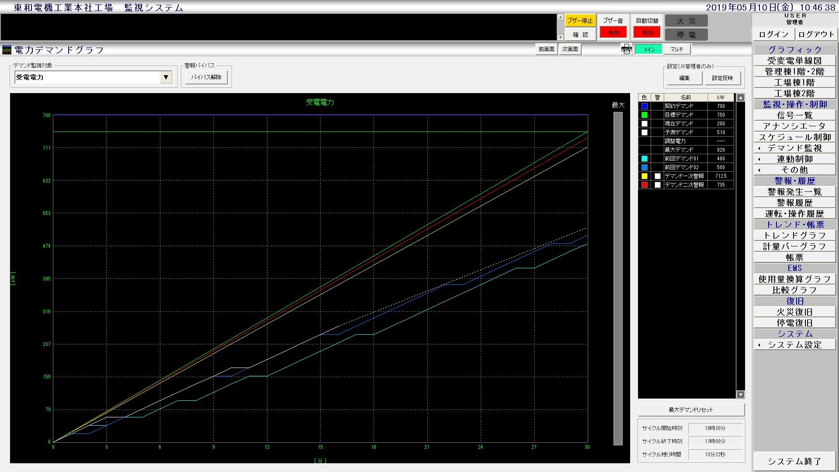Click the 設定反映 button
This screenshot has width=839, height=472.
point(722,78)
